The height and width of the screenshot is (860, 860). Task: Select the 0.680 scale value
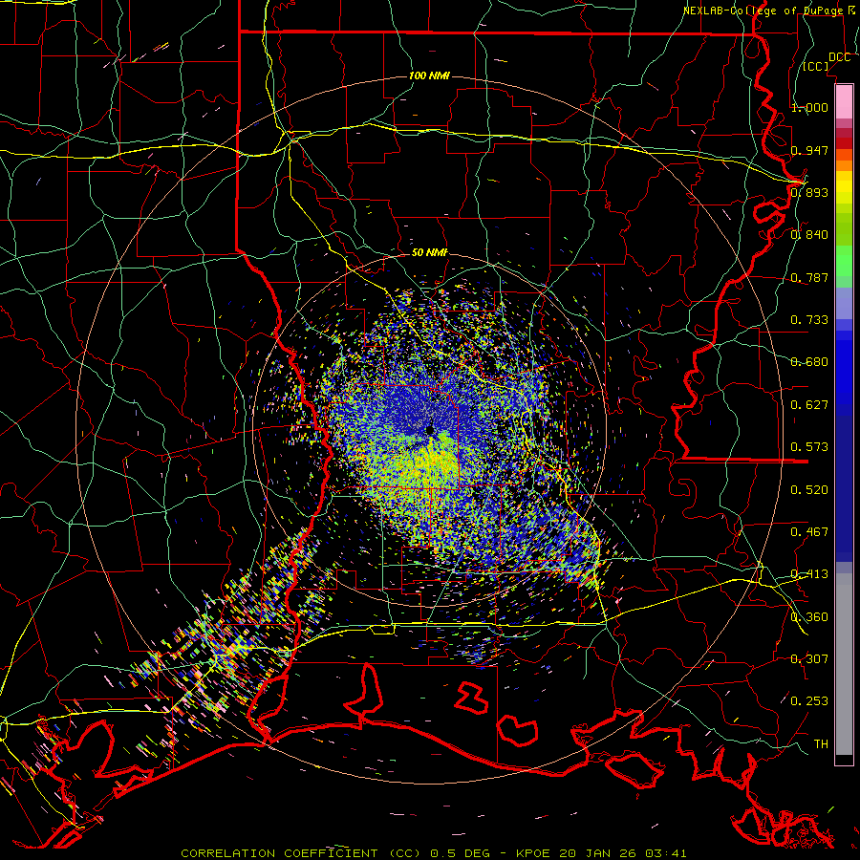click(x=809, y=361)
